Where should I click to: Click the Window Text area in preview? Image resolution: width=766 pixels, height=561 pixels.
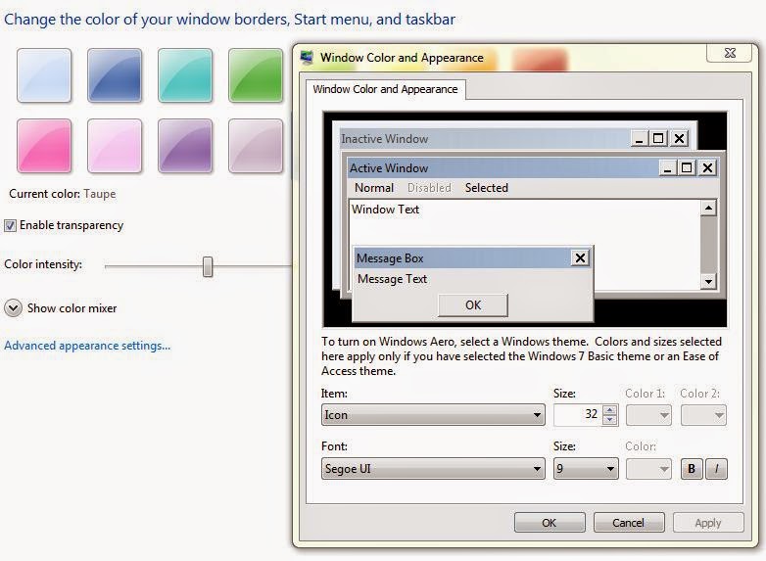click(x=525, y=244)
